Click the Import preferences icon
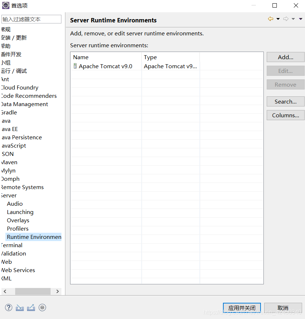This screenshot has width=305, height=319. [x=20, y=307]
